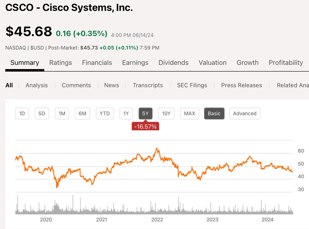
Task: Filter feed by Analysis
Action: pos(37,85)
